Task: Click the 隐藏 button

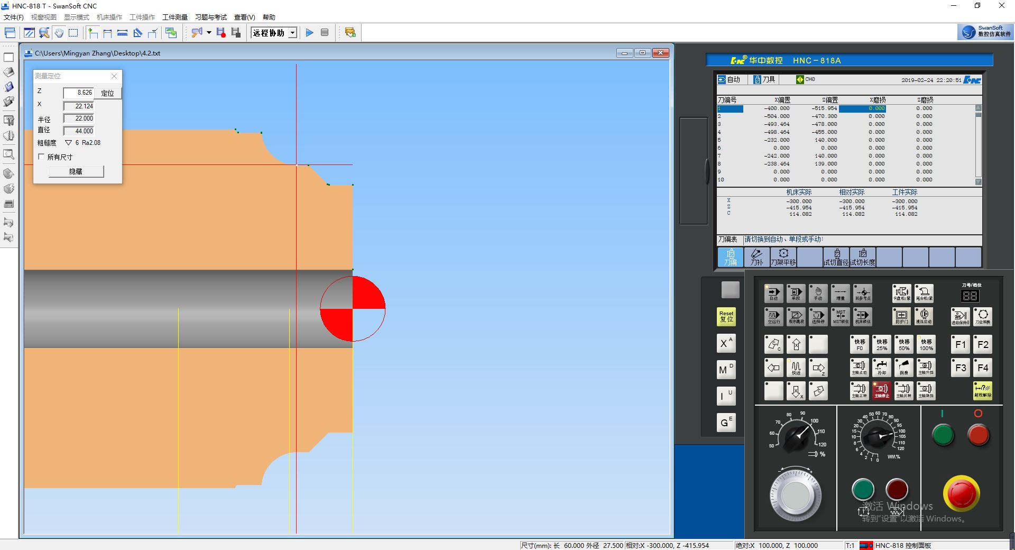Action: [x=76, y=171]
